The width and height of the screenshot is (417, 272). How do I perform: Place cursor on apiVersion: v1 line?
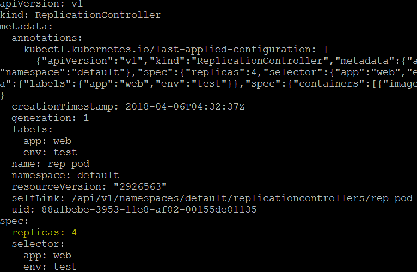click(x=41, y=4)
